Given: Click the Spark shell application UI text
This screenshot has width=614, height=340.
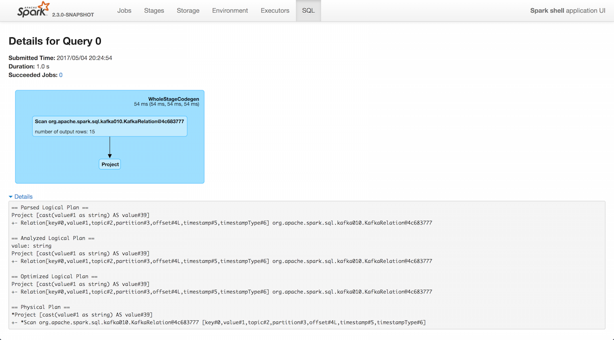Looking at the screenshot, I should (567, 11).
